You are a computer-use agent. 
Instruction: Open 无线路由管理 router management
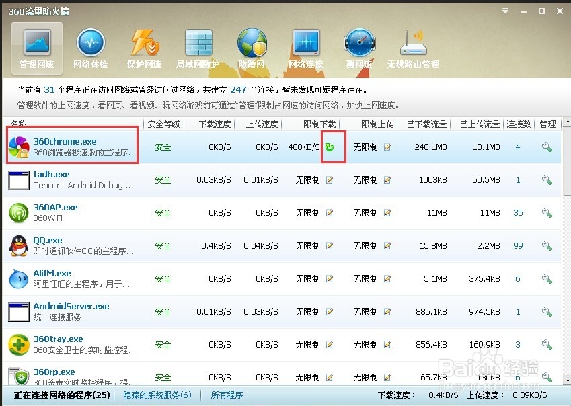pos(414,48)
